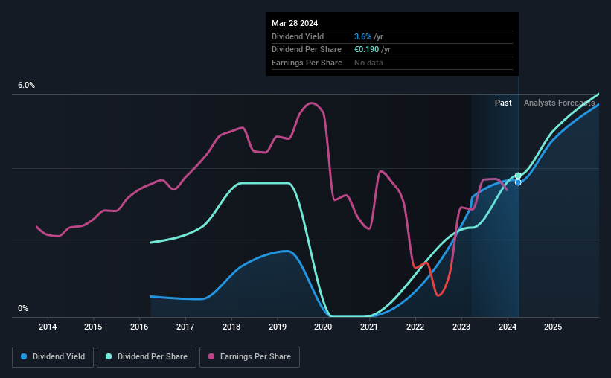The width and height of the screenshot is (611, 378).
Task: Toggle the Earnings Per Share legend button
Action: pos(249,357)
